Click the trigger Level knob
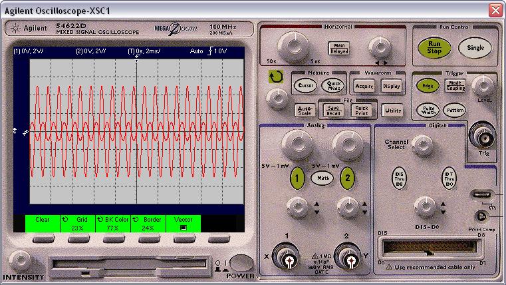 click(483, 87)
